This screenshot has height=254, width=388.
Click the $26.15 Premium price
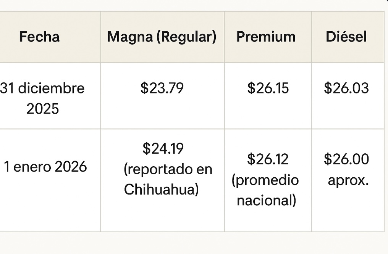268,88
